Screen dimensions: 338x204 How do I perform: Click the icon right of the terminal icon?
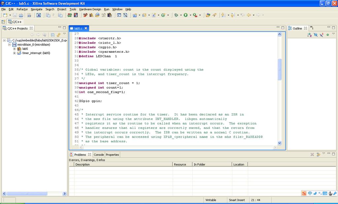click(x=125, y=15)
